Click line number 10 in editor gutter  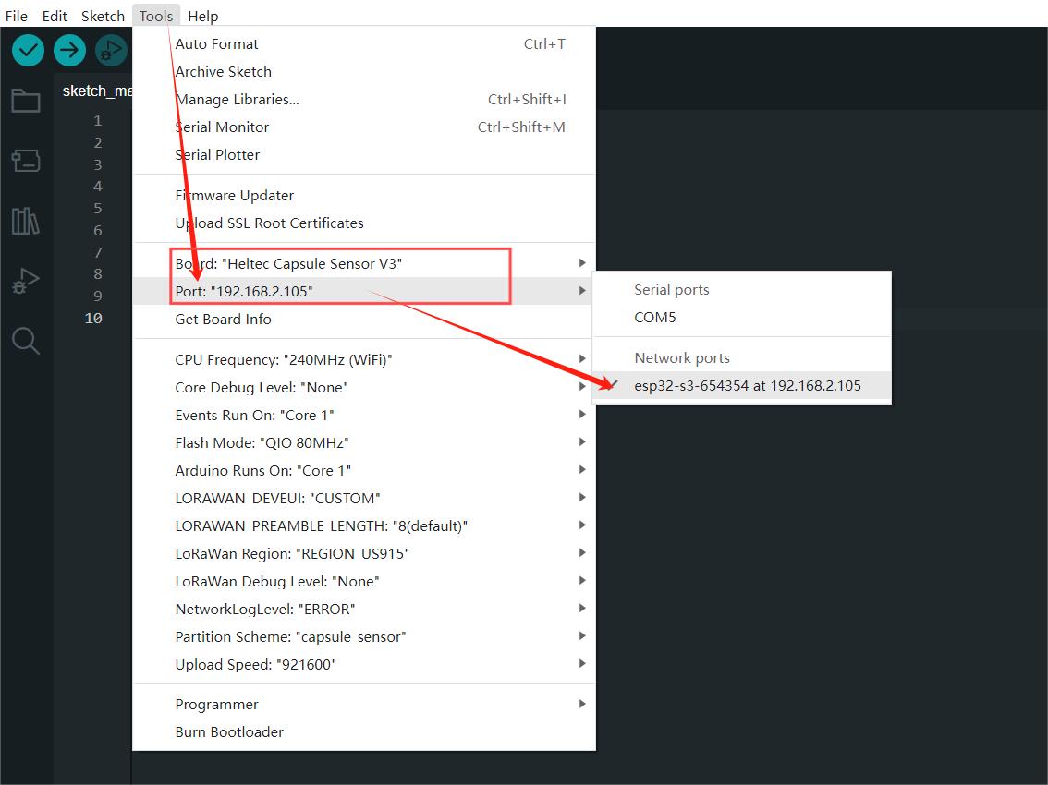click(94, 319)
